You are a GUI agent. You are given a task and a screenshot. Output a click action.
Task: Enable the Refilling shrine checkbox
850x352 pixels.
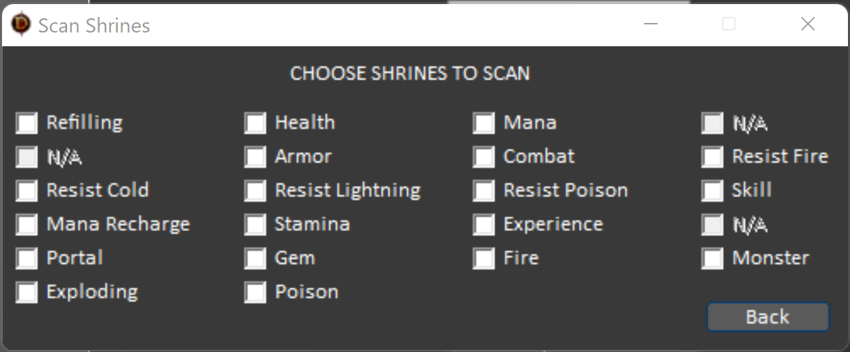[26, 123]
